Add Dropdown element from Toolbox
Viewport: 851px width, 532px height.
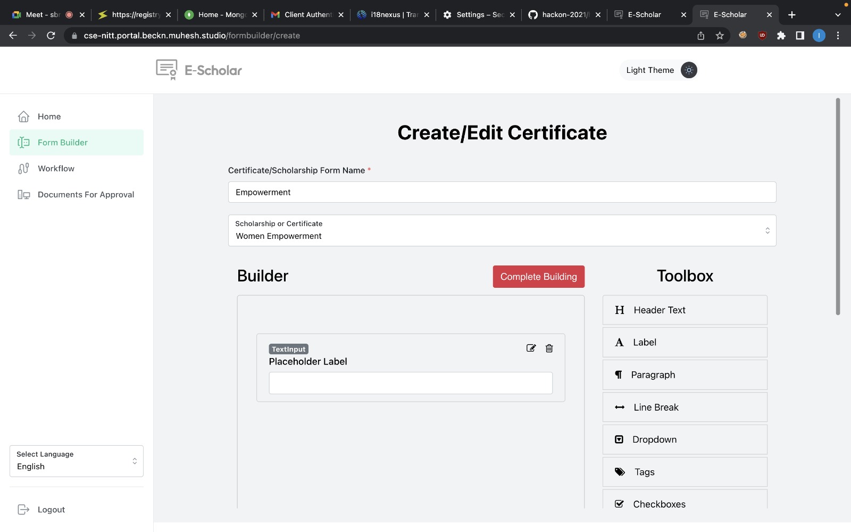pyautogui.click(x=685, y=440)
